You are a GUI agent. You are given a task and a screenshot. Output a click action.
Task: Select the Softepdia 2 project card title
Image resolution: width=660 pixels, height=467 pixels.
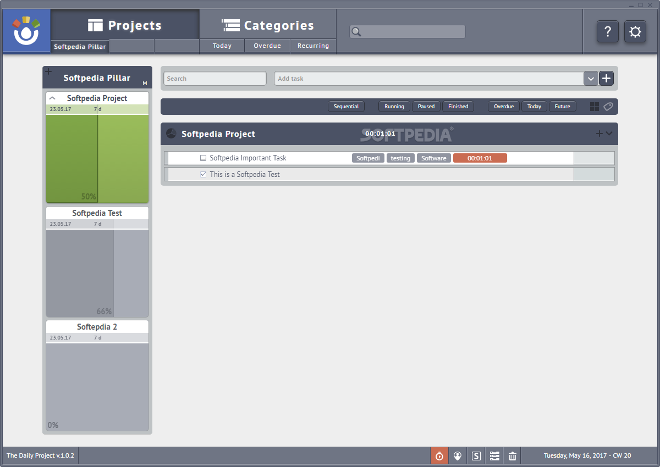(x=97, y=327)
